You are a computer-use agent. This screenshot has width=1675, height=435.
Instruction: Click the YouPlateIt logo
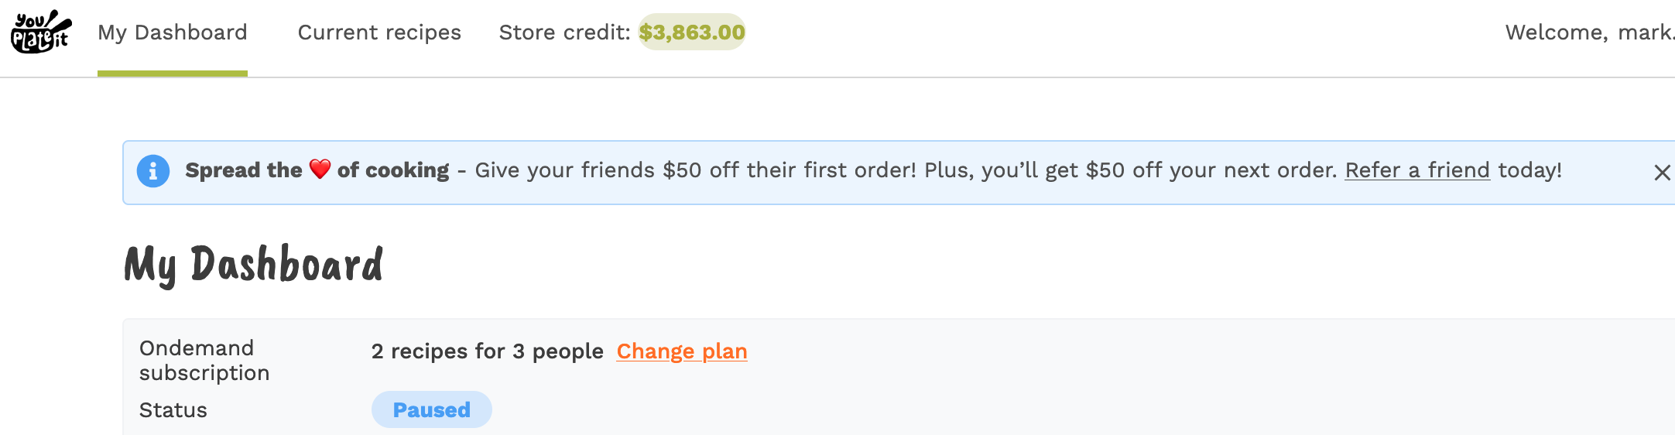[x=41, y=32]
